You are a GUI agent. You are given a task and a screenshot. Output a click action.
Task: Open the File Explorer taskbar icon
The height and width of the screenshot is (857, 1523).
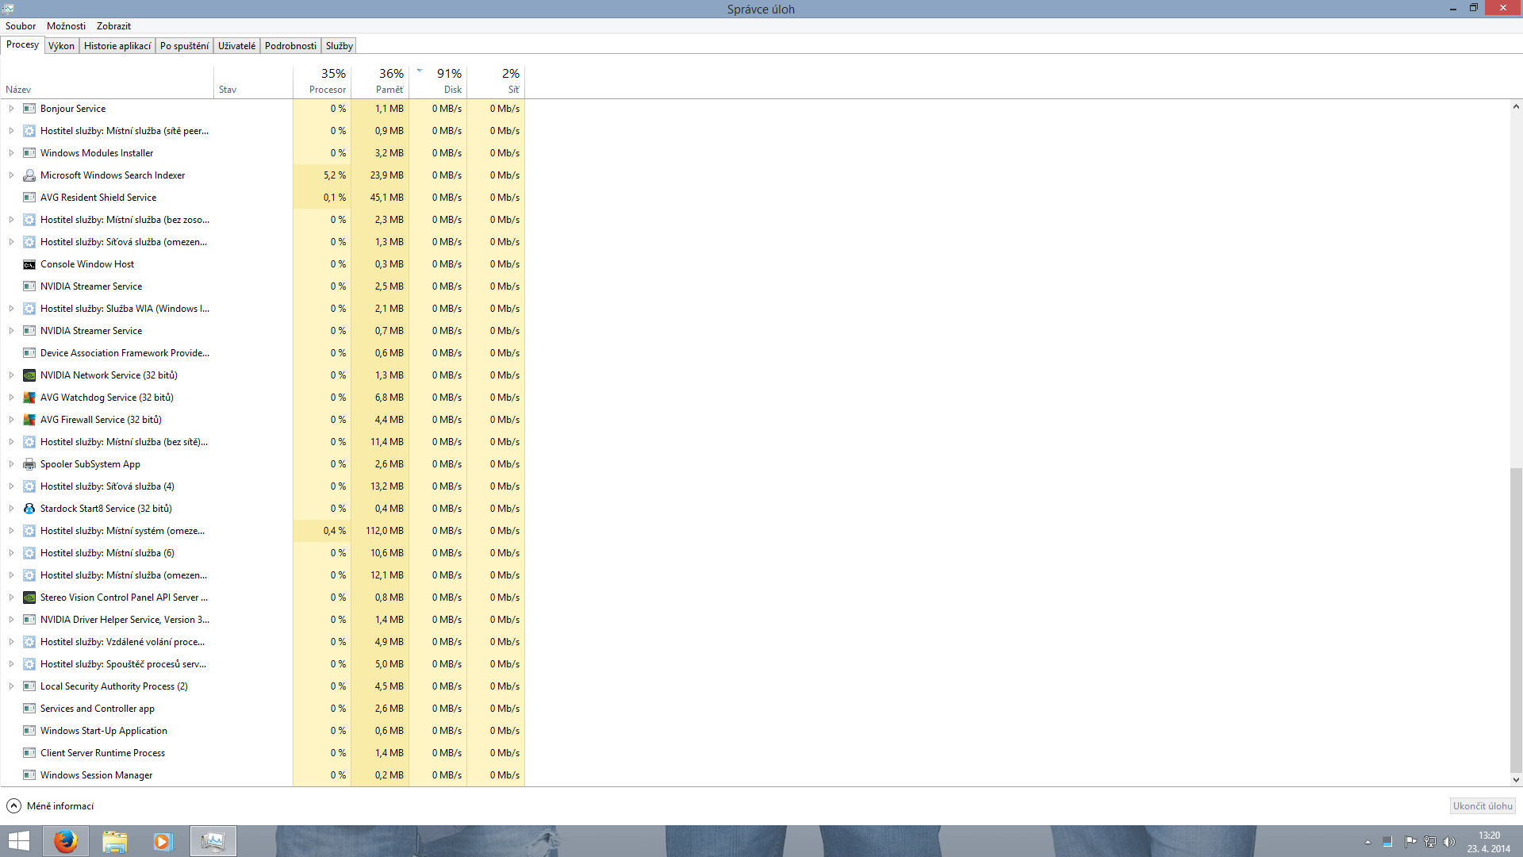coord(115,841)
